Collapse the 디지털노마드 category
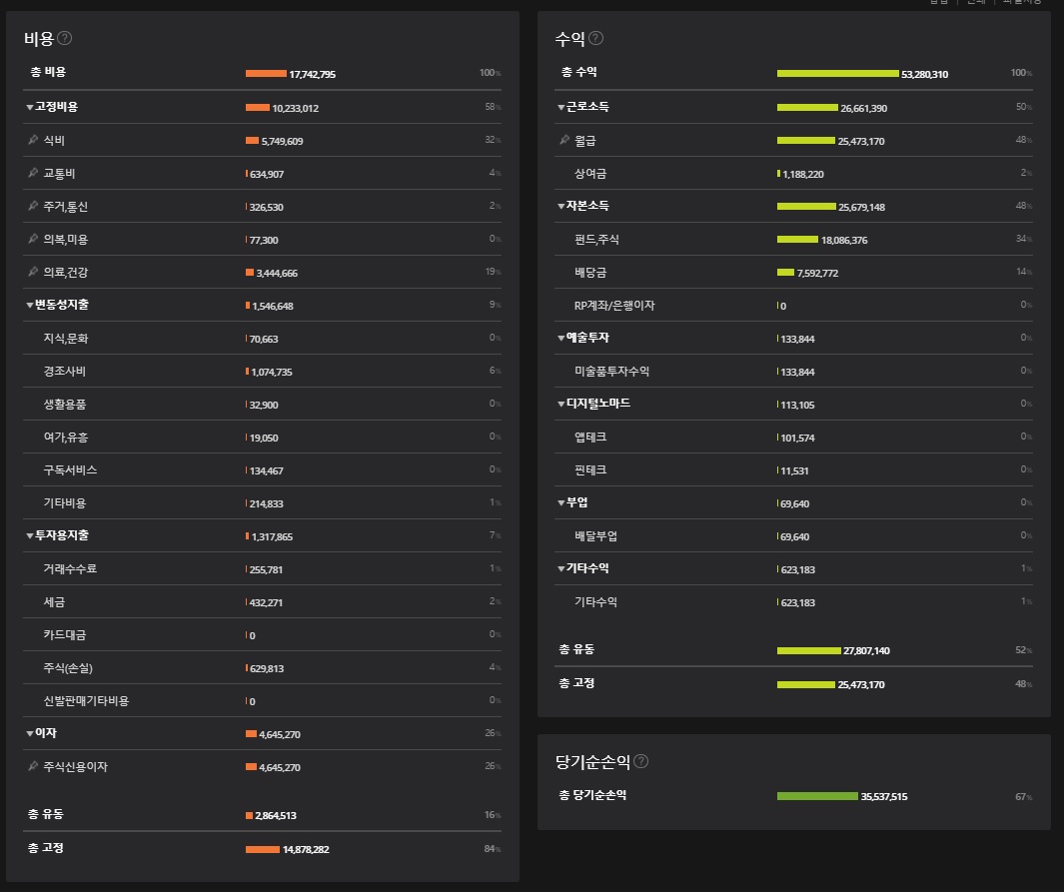Viewport: 1064px width, 892px height. click(x=561, y=404)
